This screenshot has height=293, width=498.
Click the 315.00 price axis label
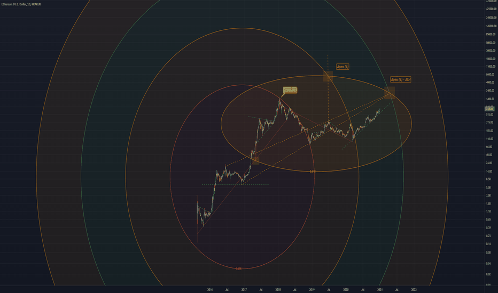coord(489,123)
